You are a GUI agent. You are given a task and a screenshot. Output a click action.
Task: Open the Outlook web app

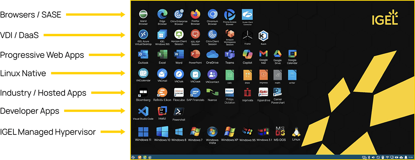pyautogui.click(x=143, y=55)
